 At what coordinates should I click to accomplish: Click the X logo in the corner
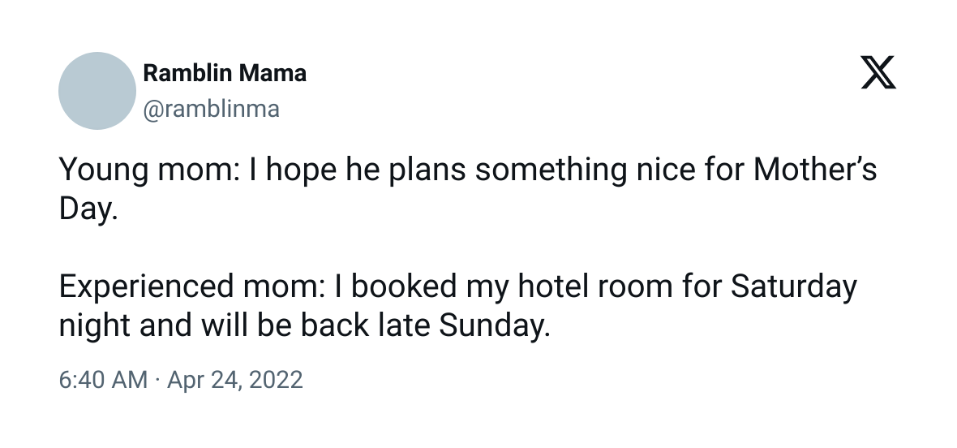878,72
